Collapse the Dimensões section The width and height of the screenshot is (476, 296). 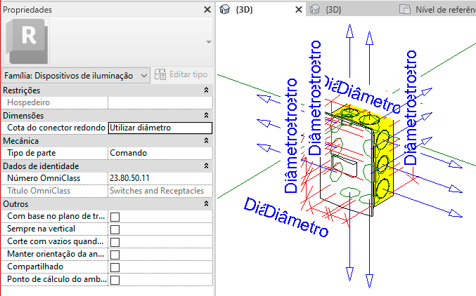click(x=207, y=116)
